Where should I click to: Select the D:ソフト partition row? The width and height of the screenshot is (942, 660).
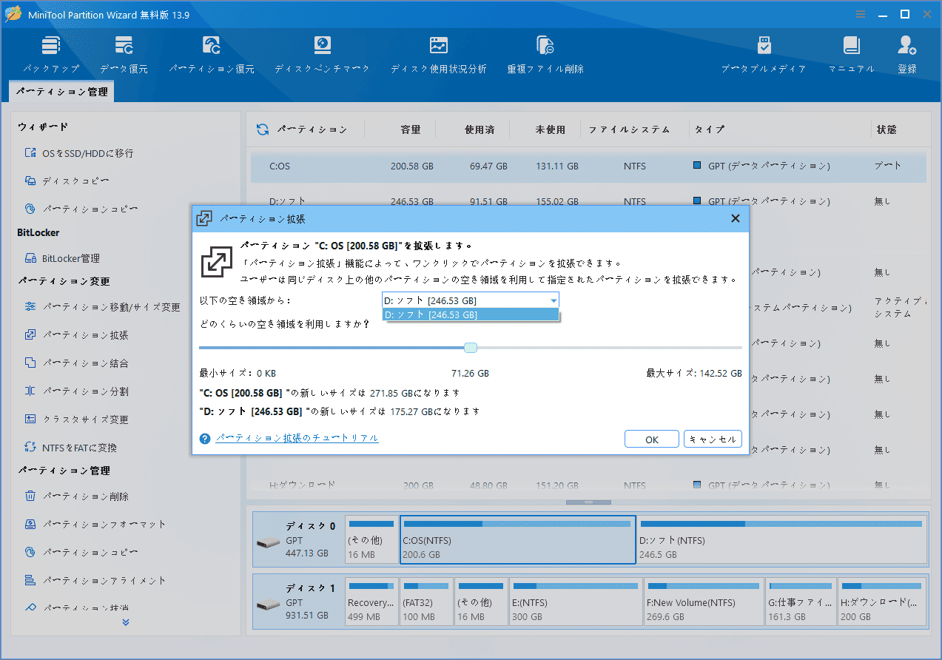pos(588,201)
